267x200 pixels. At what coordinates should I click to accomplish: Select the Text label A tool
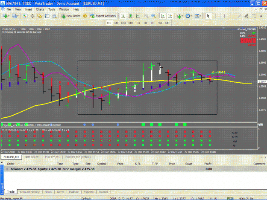pyautogui.click(x=261, y=16)
